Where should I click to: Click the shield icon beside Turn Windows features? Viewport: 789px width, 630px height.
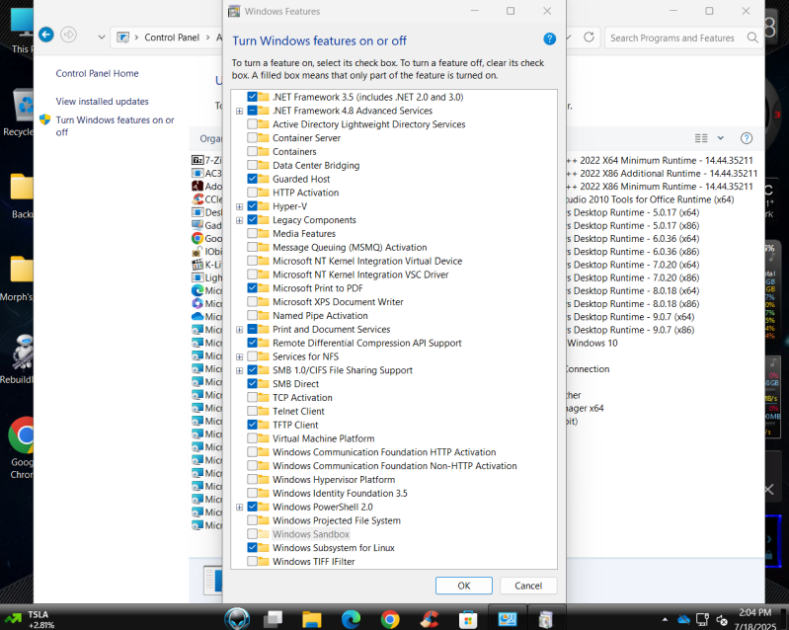[x=44, y=119]
